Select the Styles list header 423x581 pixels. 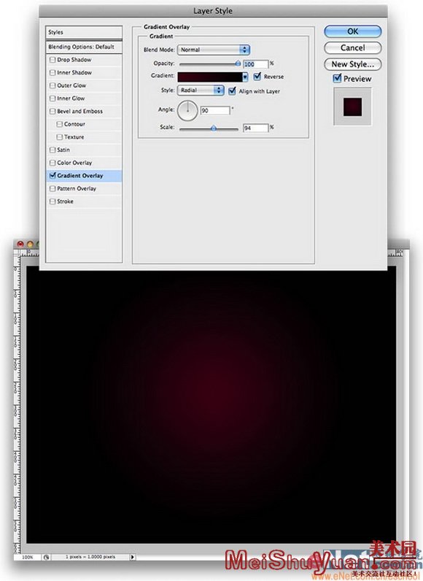click(x=84, y=32)
